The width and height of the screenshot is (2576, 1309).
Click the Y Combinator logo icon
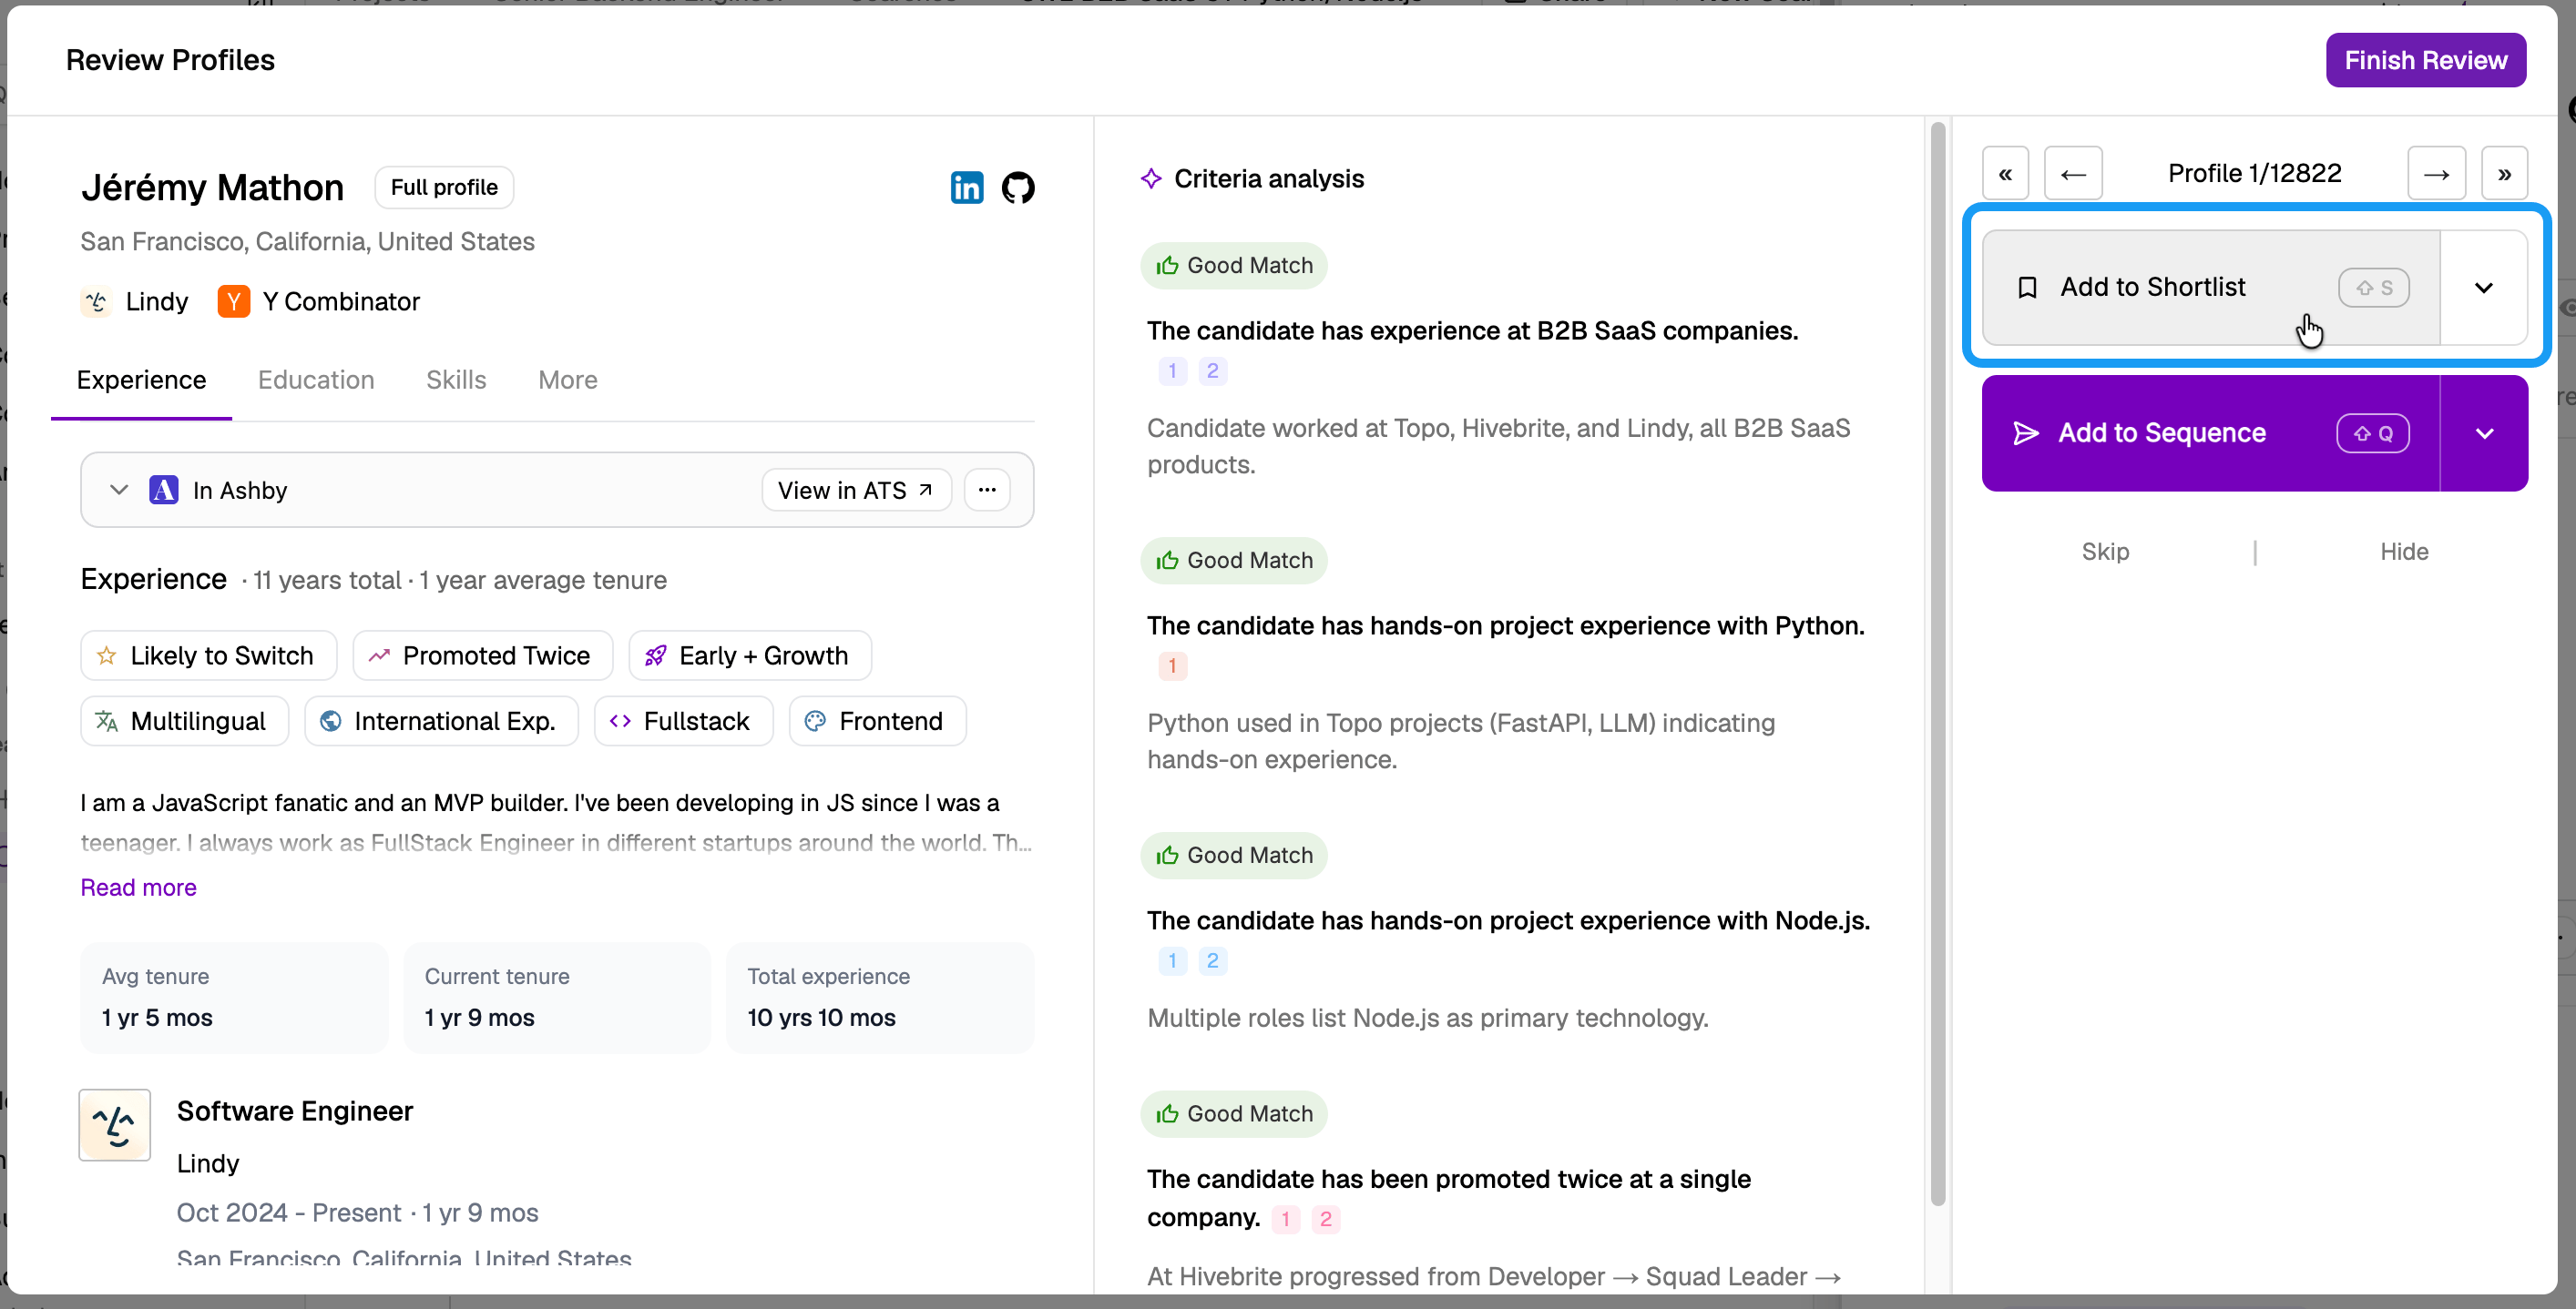point(233,302)
